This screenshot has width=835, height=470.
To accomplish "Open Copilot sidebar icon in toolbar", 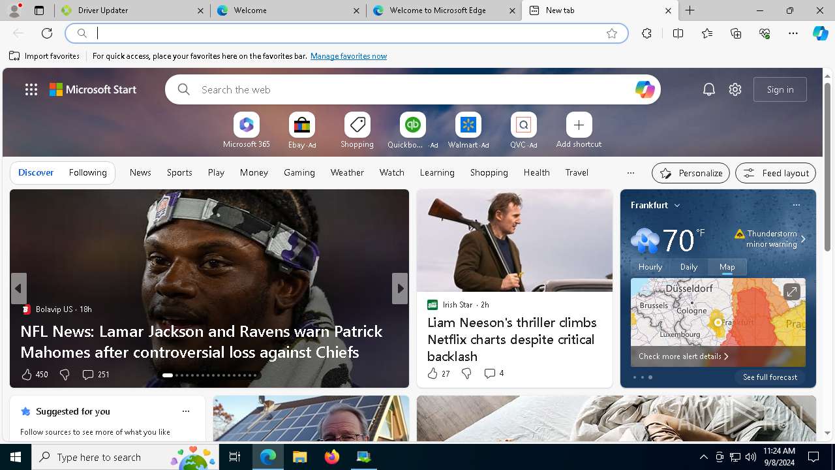I will point(820,33).
